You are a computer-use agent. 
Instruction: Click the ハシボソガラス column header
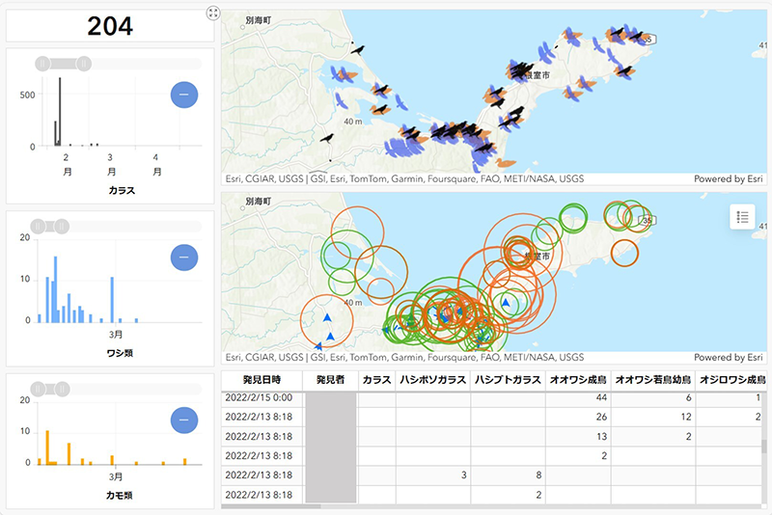point(433,380)
